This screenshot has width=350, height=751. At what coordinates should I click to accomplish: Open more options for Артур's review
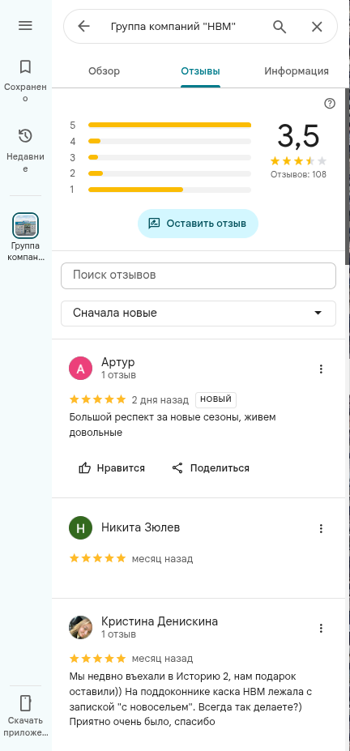coord(321,369)
